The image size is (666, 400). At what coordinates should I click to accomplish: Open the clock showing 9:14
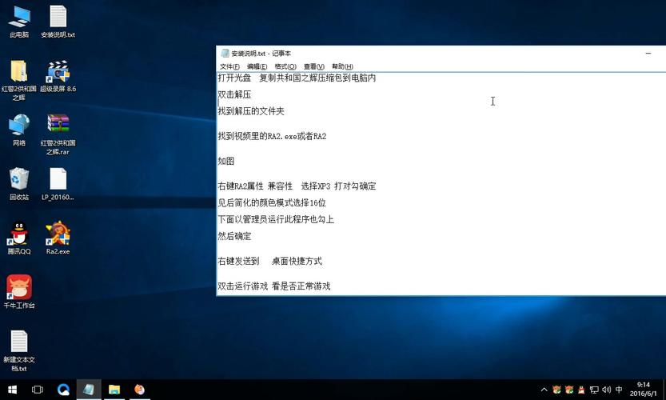[643, 390]
